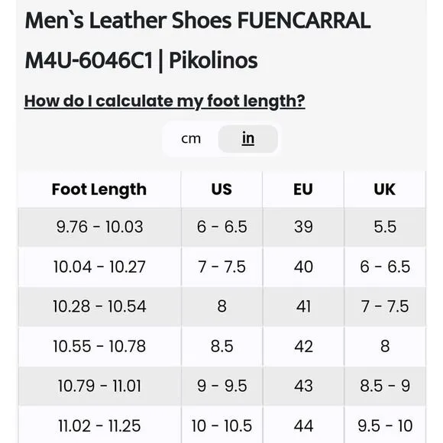
Task: Switch units to cm
Action: point(191,139)
